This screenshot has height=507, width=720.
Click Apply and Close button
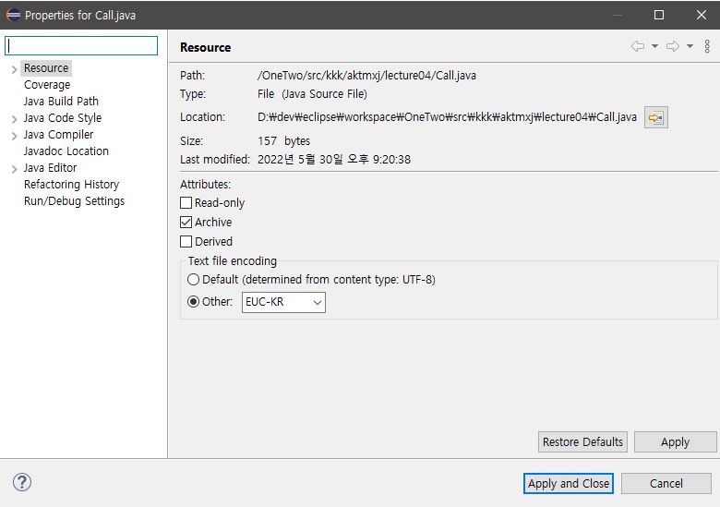click(569, 483)
